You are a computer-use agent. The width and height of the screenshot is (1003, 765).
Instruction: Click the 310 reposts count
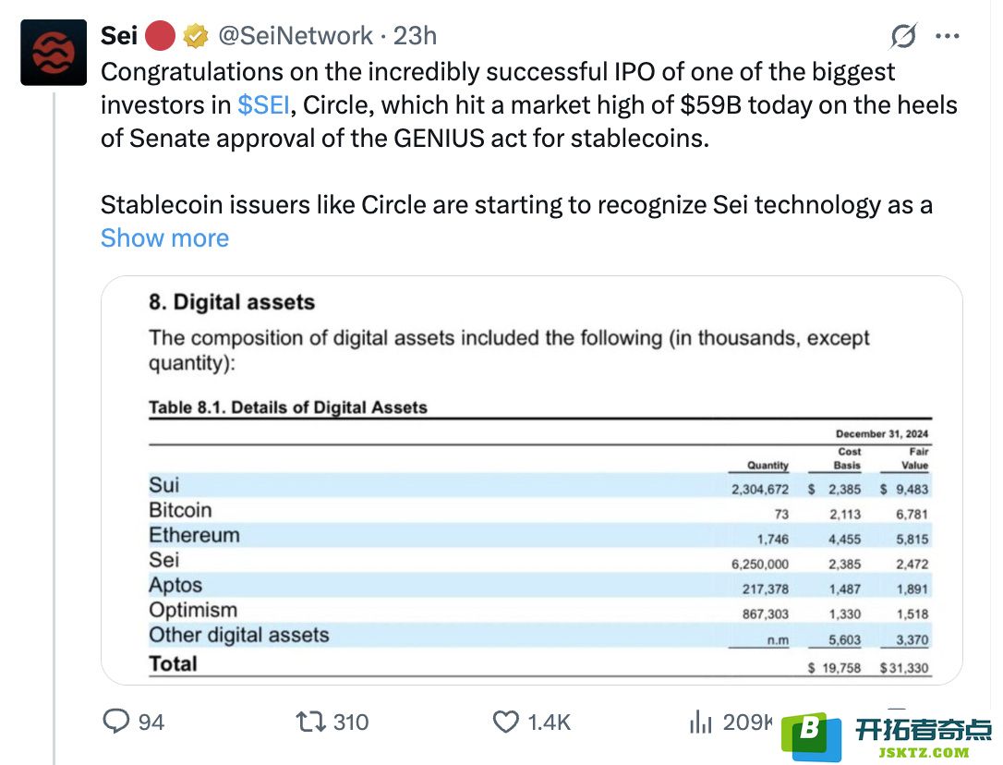tap(351, 722)
